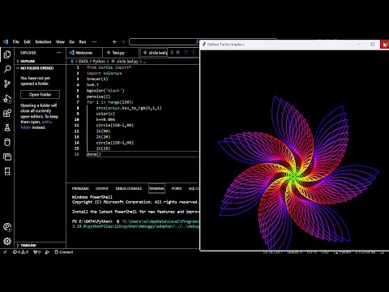
Task: Click the debug launch icon in status bar
Action: point(47,252)
